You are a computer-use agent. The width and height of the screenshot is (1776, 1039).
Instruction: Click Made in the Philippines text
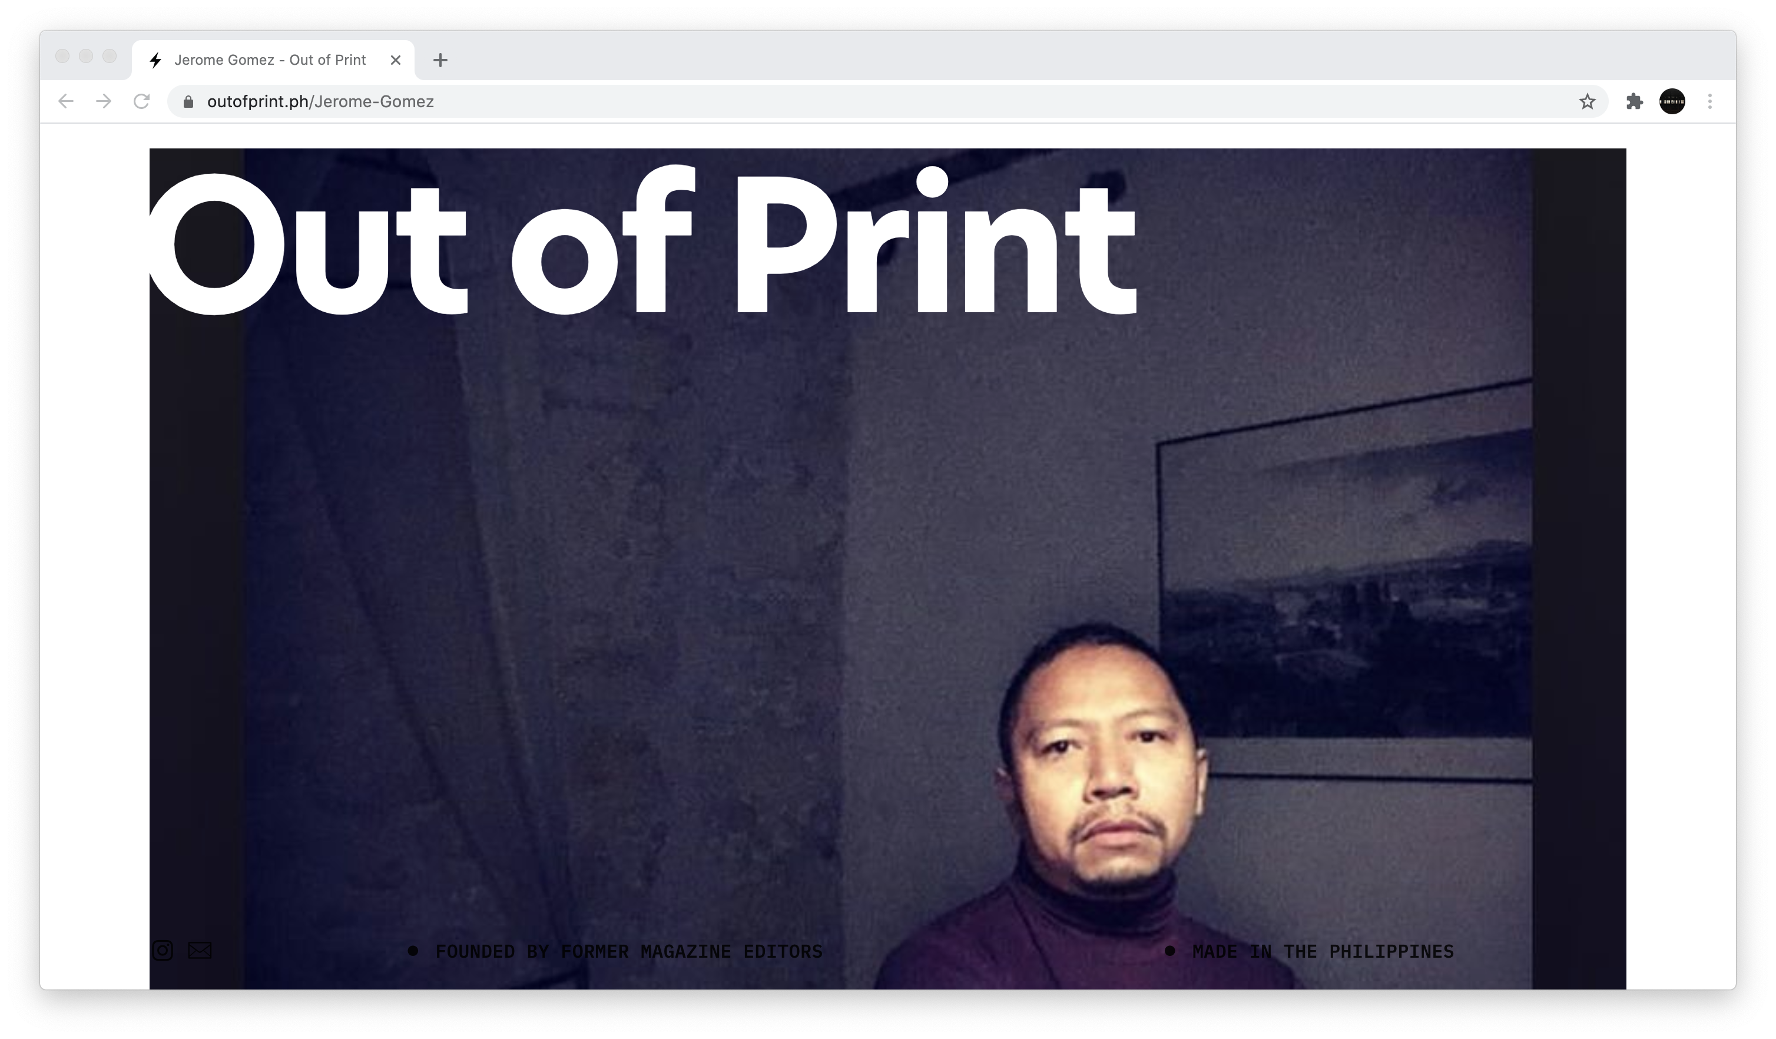(1323, 952)
